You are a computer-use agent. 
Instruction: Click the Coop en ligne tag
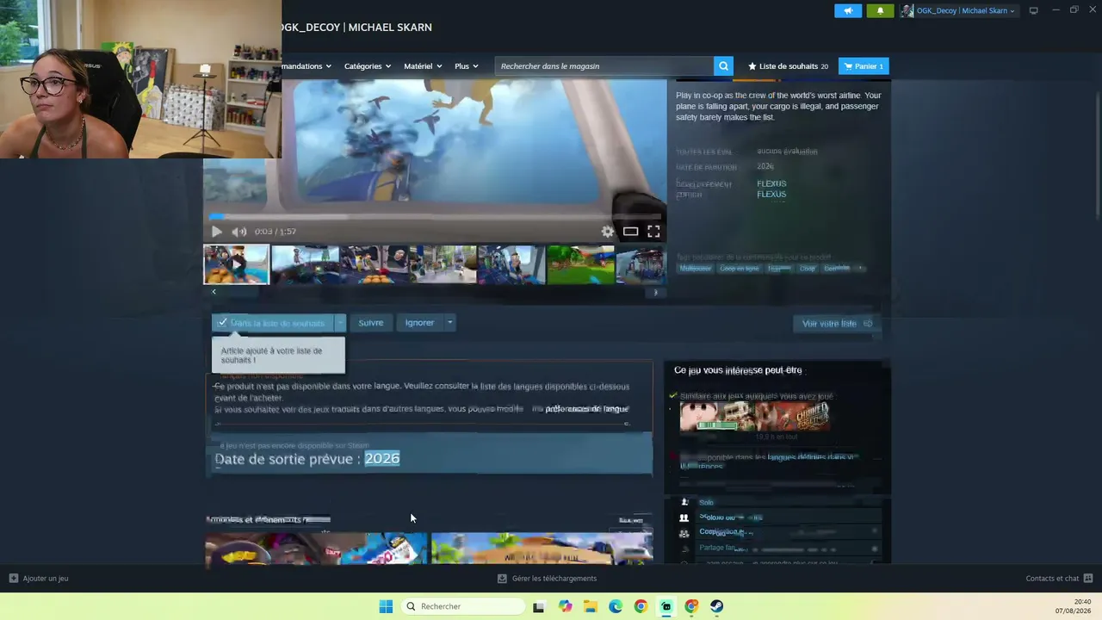point(740,269)
